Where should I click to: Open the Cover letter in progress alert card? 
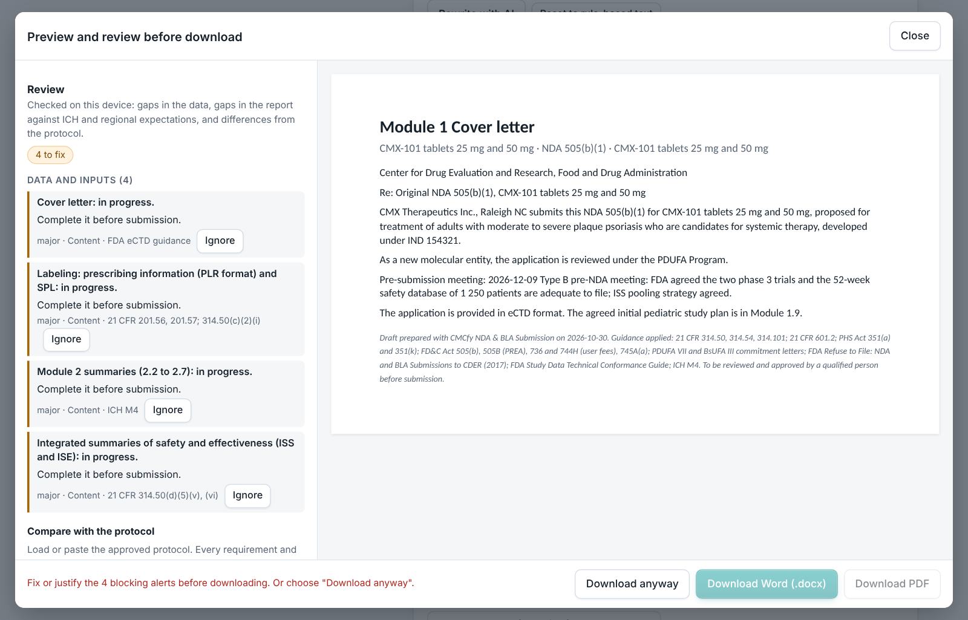pyautogui.click(x=166, y=224)
